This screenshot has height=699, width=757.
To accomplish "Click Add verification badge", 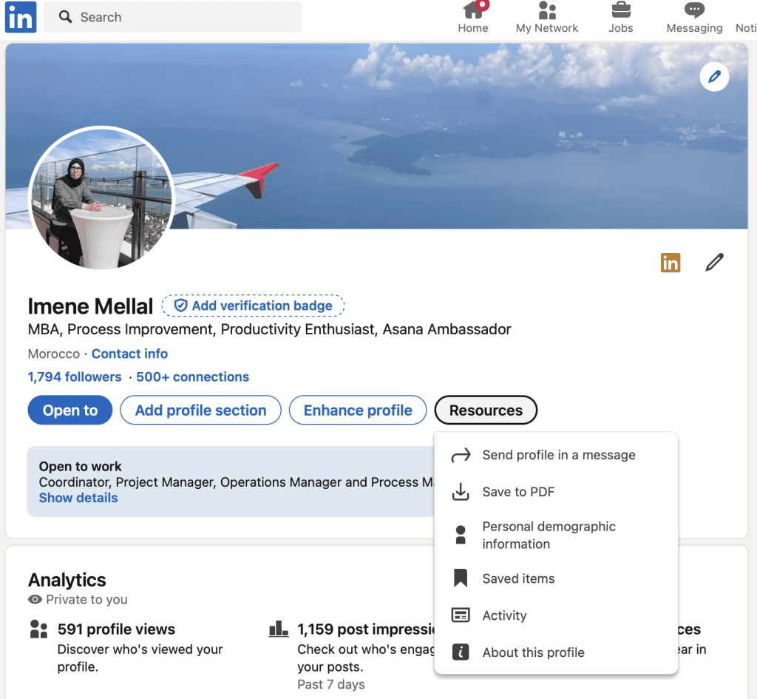I will point(253,305).
